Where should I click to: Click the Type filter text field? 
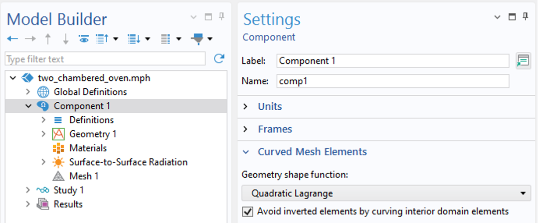105,59
